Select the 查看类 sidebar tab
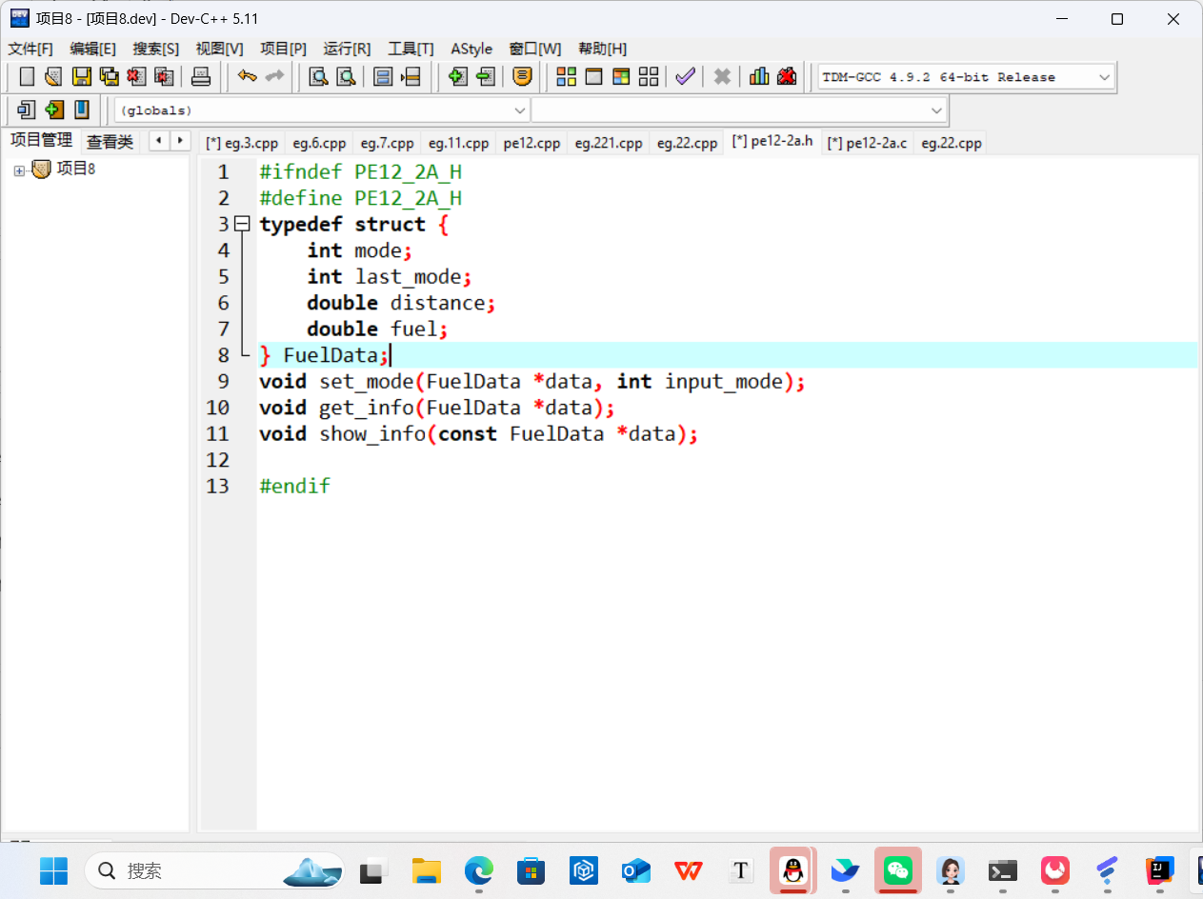This screenshot has height=899, width=1203. [110, 142]
